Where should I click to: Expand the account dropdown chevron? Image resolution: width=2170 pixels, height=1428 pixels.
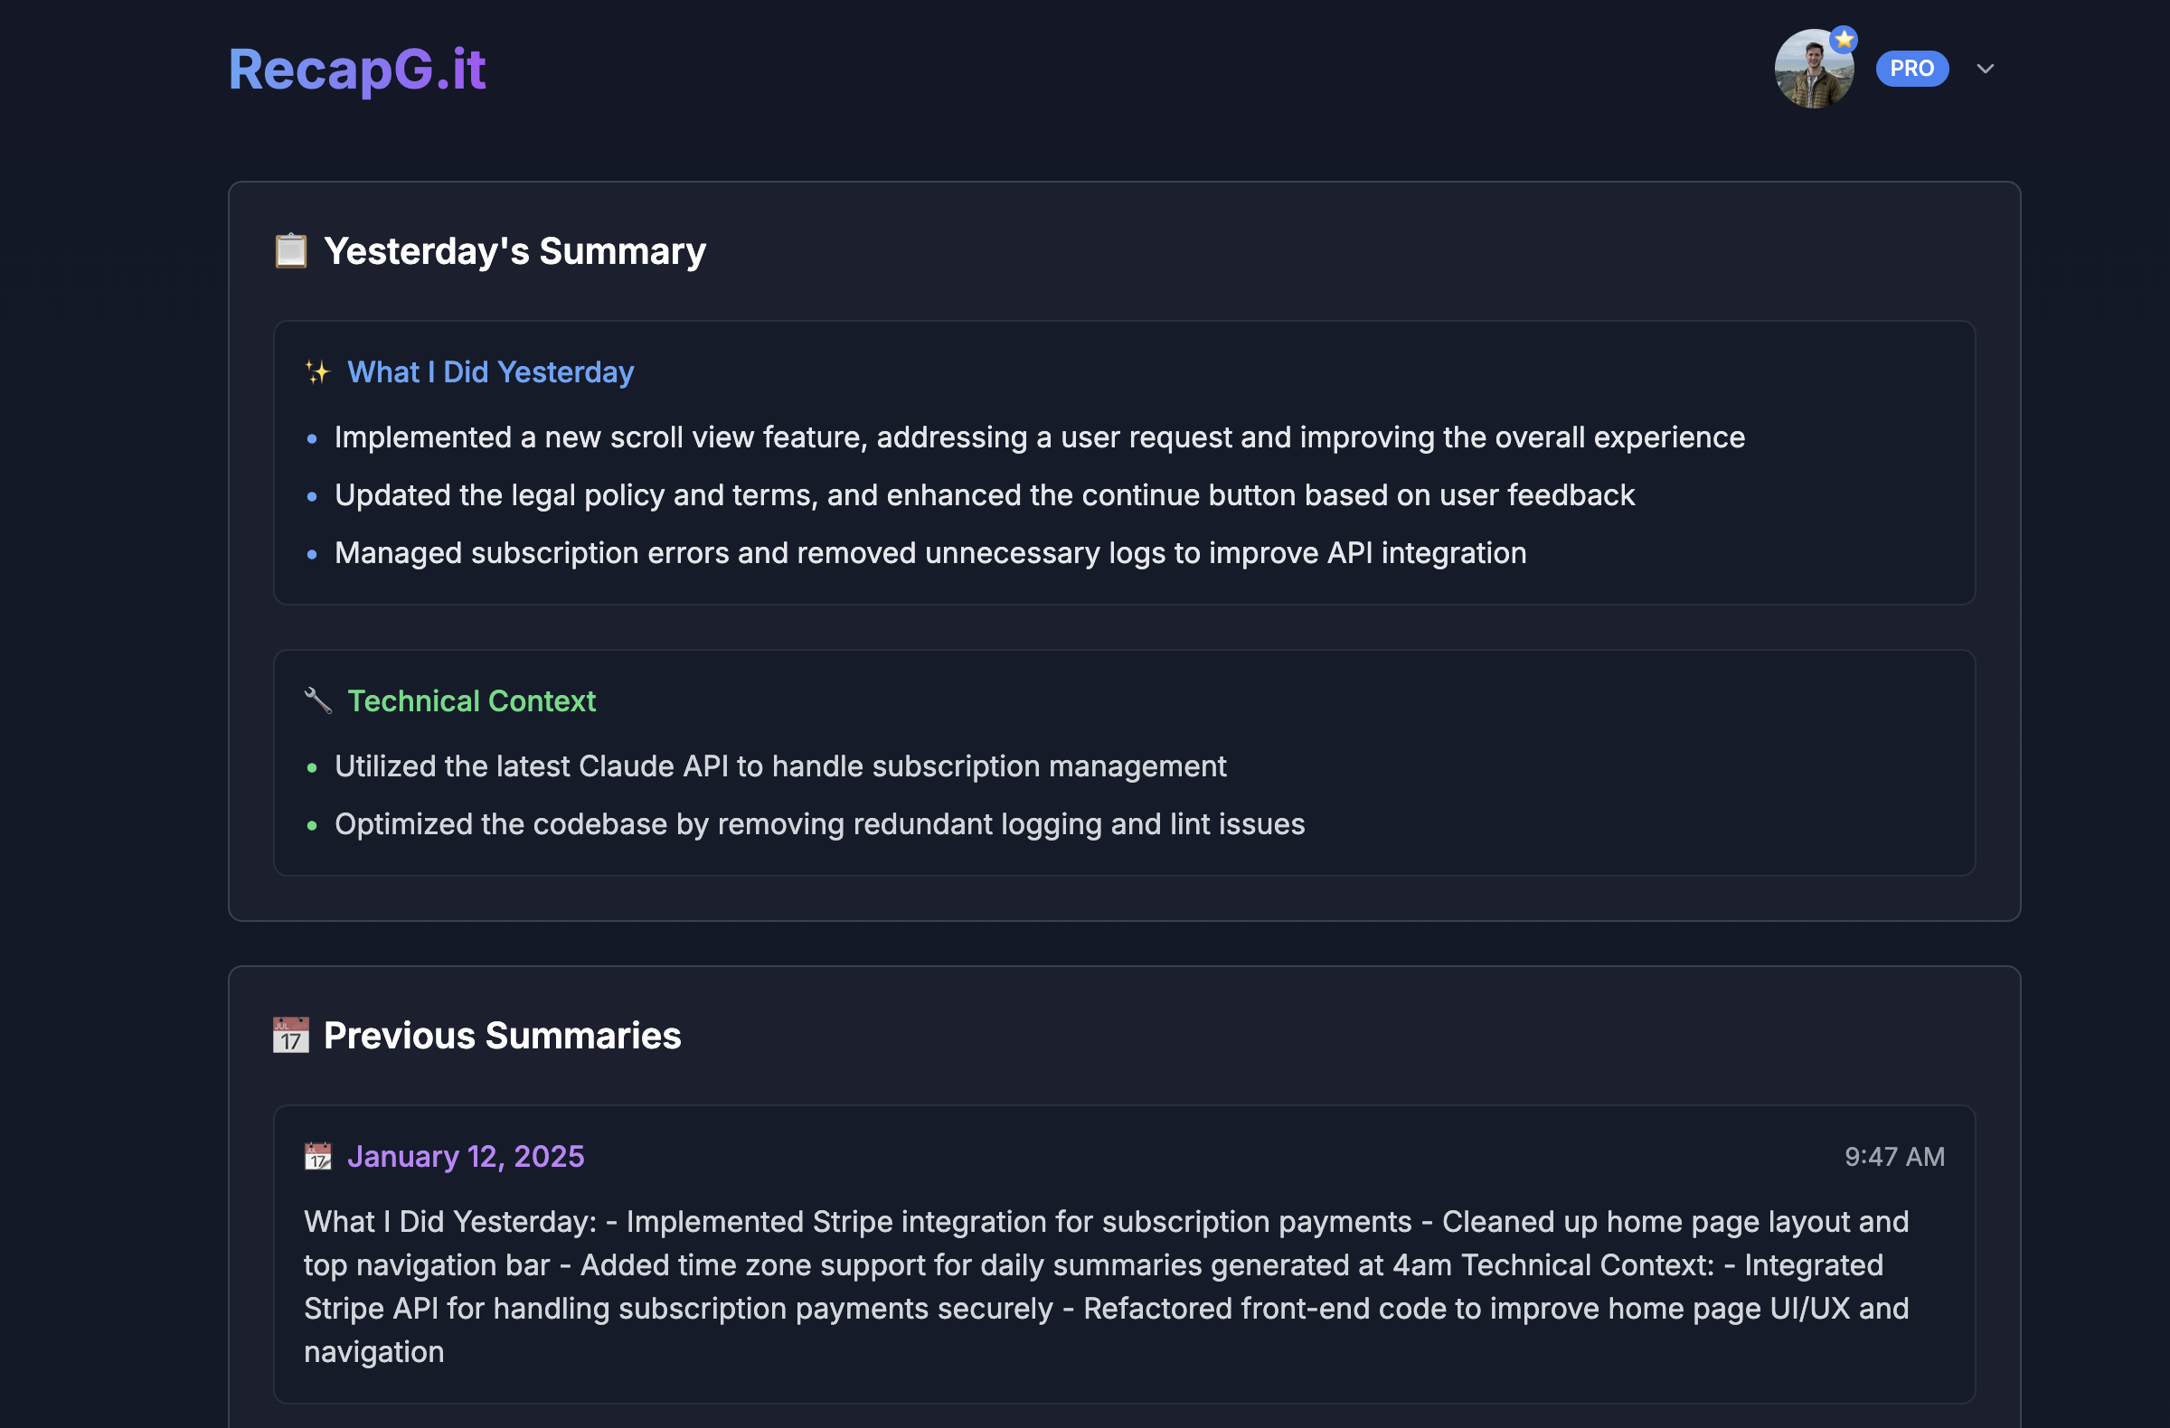point(1985,70)
